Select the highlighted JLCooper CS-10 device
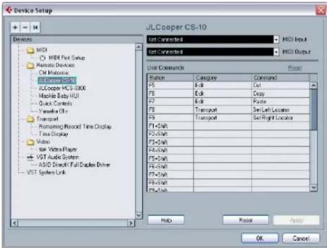The image size is (327, 248). 57,81
